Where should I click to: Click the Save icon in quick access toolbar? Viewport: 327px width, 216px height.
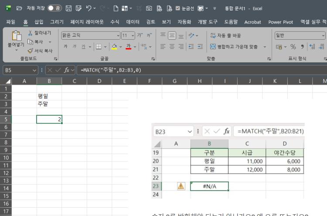68,8
